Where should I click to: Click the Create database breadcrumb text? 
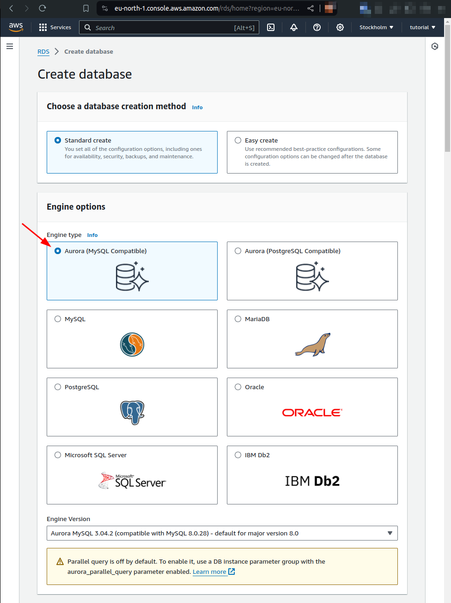(x=89, y=51)
